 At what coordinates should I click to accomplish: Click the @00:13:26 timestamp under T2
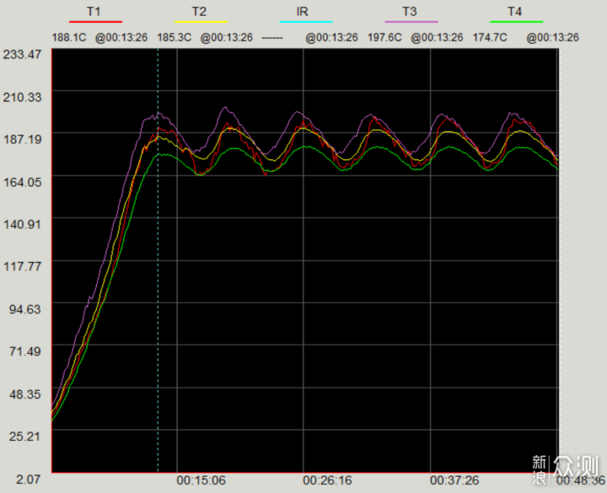click(227, 38)
